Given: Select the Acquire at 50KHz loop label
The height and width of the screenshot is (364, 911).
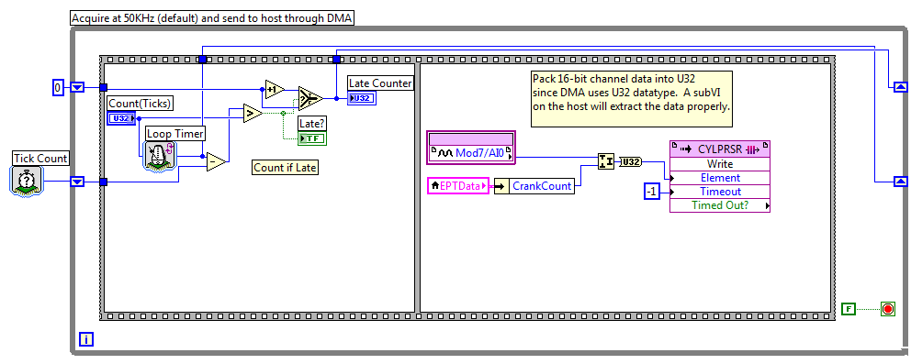Looking at the screenshot, I should coord(212,18).
